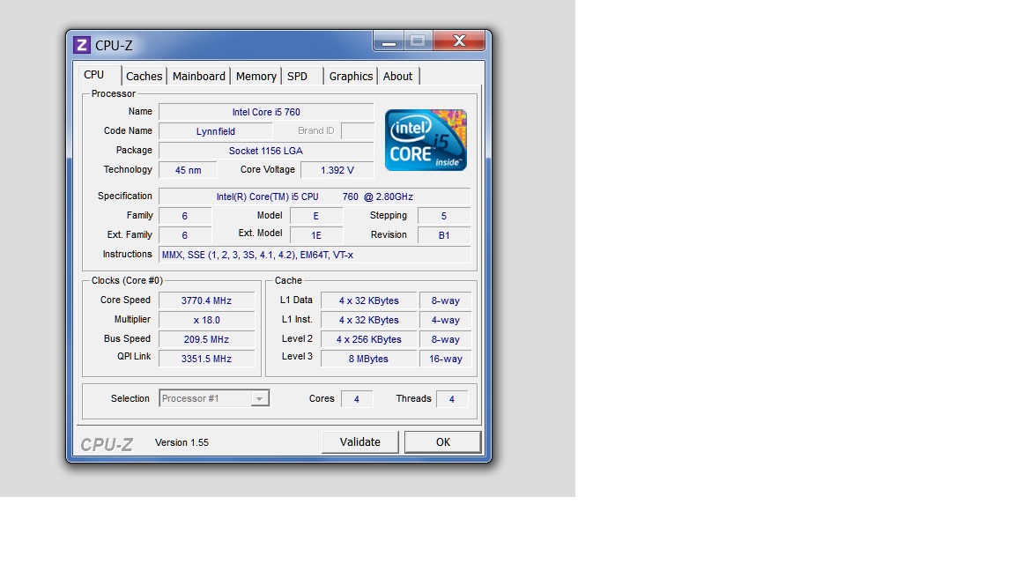Click the empty Brand ID field
The height and width of the screenshot is (571, 1015).
tap(358, 131)
